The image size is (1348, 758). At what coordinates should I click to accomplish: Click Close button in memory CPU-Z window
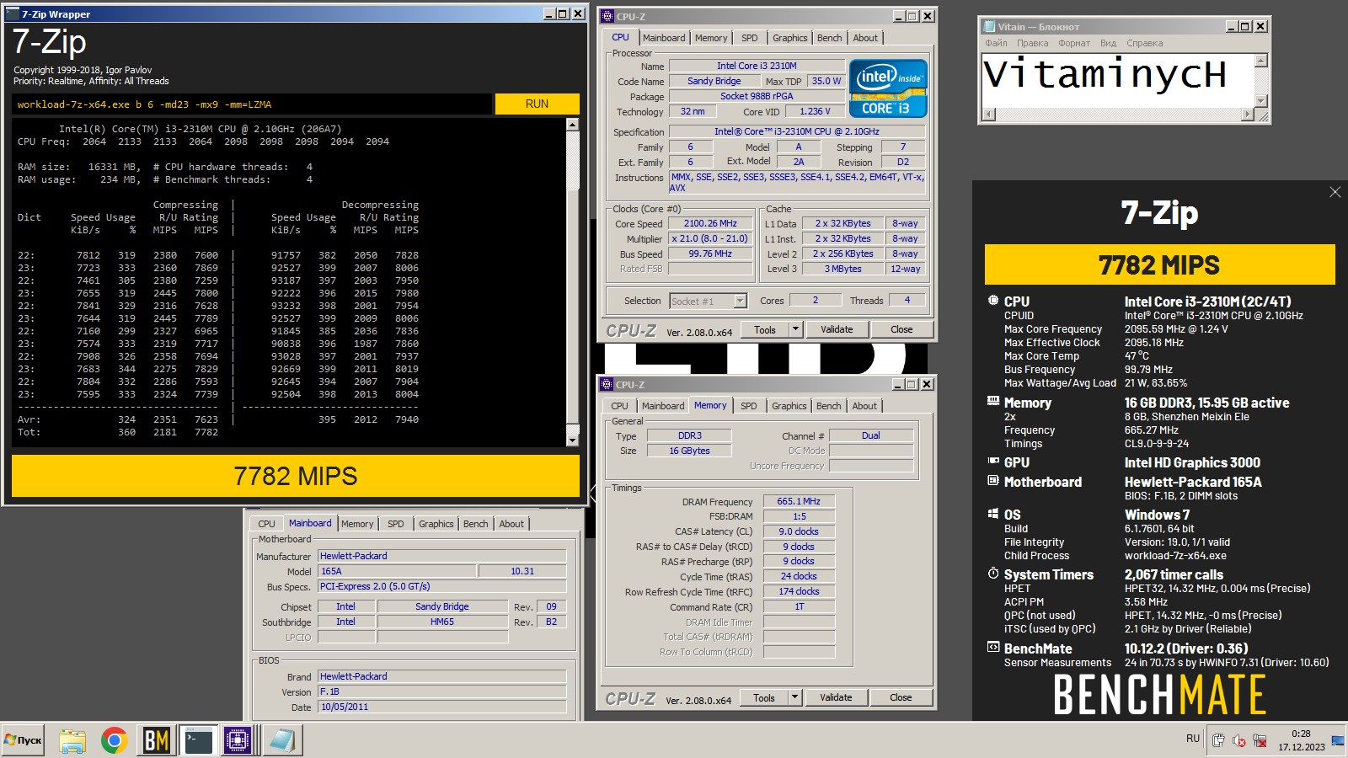coord(901,697)
